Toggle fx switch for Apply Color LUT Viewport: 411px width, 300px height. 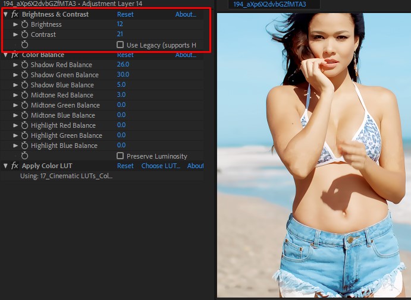15,166
